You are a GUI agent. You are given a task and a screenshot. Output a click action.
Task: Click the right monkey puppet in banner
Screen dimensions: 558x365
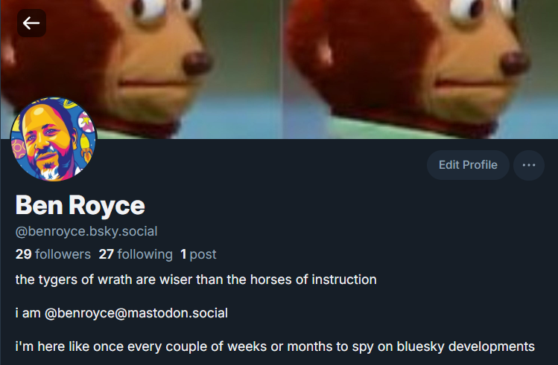(x=420, y=69)
